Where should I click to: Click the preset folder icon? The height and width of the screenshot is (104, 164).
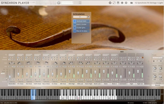[131, 3]
